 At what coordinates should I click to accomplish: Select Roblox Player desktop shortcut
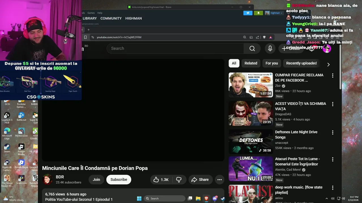[x=21, y=164]
